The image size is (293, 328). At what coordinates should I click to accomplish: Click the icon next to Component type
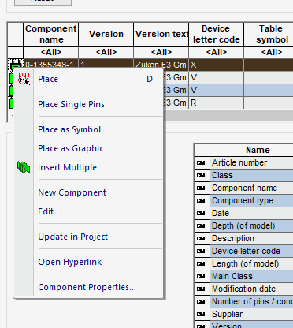201,201
